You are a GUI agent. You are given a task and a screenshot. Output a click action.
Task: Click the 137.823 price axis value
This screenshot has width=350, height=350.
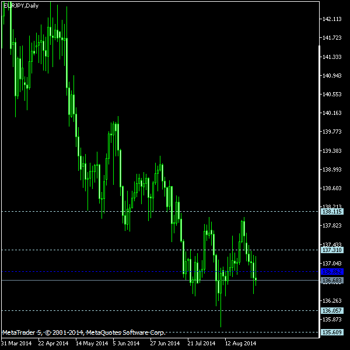click(x=332, y=225)
